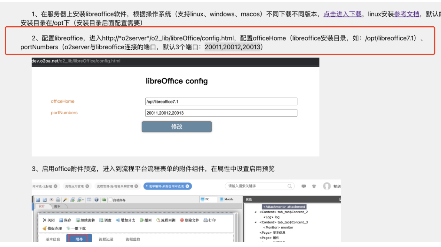Select the <Log> log tree item
This screenshot has height=247, width=441.
pyautogui.click(x=271, y=217)
